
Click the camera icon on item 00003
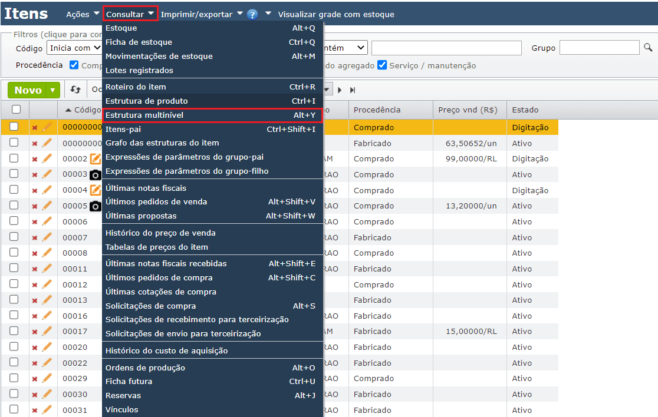click(95, 175)
